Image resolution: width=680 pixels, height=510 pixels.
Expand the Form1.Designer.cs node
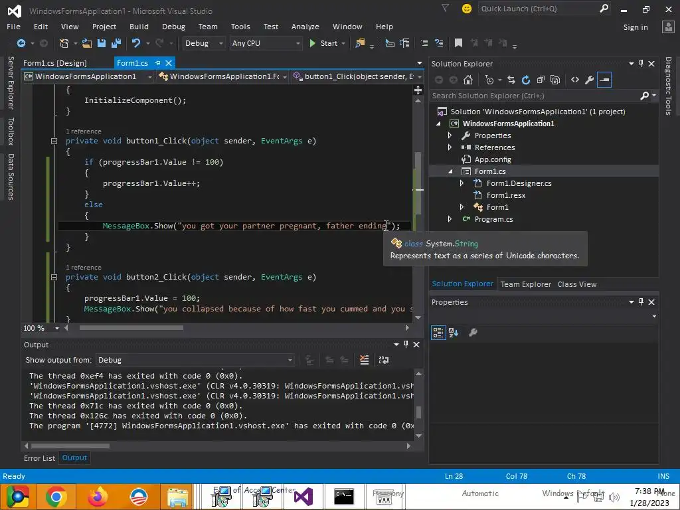(x=462, y=183)
